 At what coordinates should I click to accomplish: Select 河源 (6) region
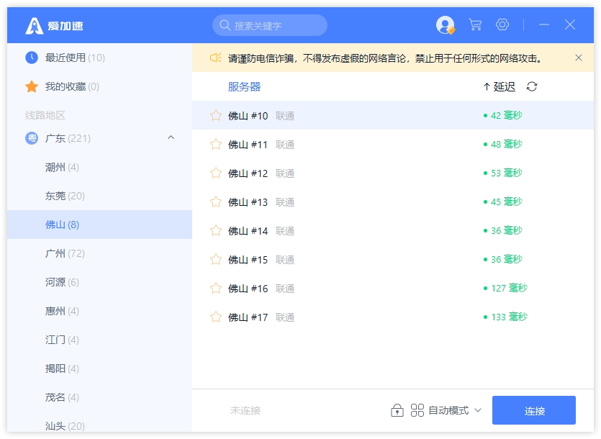tap(99, 282)
